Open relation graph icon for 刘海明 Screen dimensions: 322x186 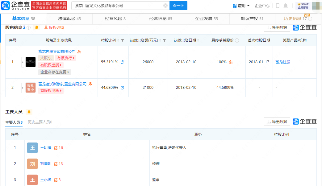click(56, 164)
